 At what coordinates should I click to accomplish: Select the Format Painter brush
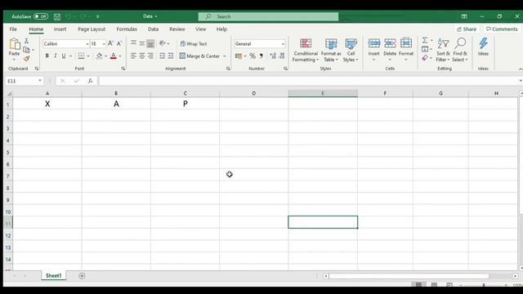pos(26,59)
